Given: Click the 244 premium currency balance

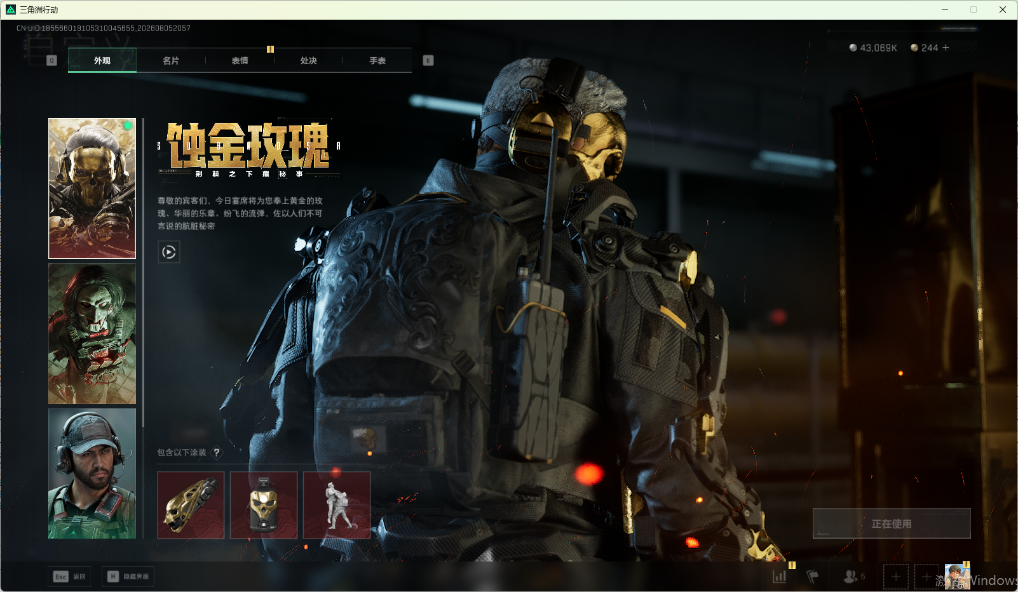Looking at the screenshot, I should (930, 48).
